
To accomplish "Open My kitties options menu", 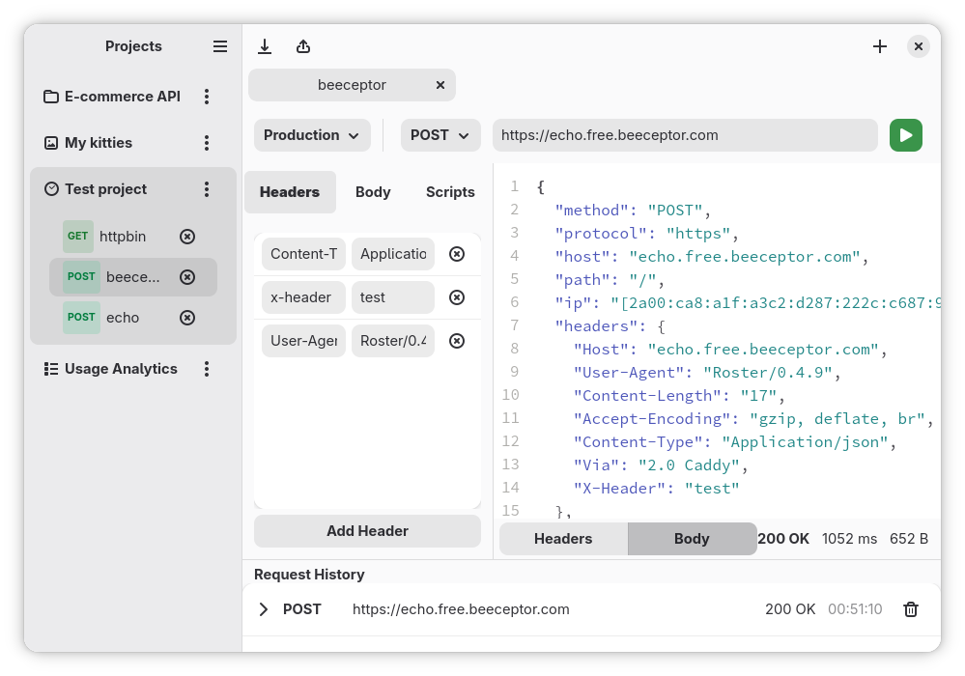I will click(x=207, y=143).
